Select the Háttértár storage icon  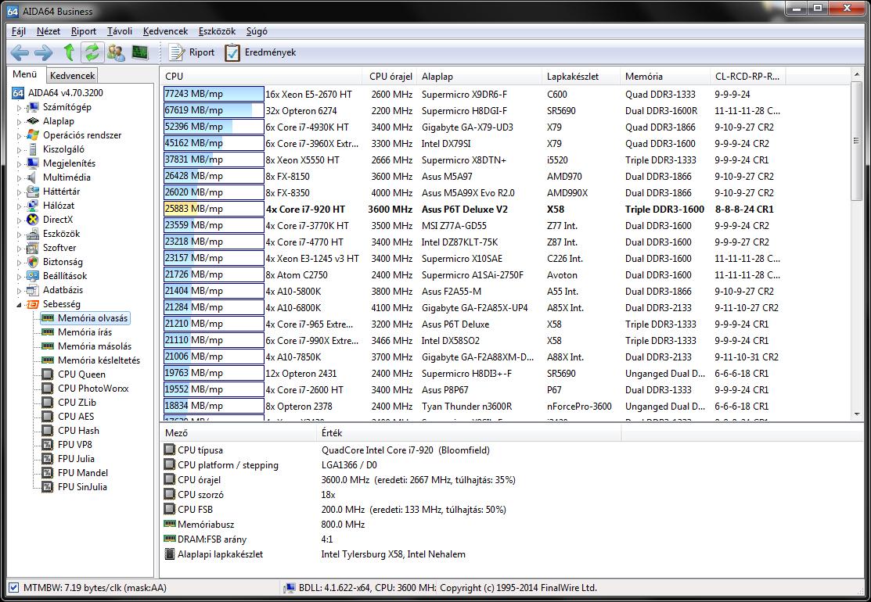click(34, 192)
